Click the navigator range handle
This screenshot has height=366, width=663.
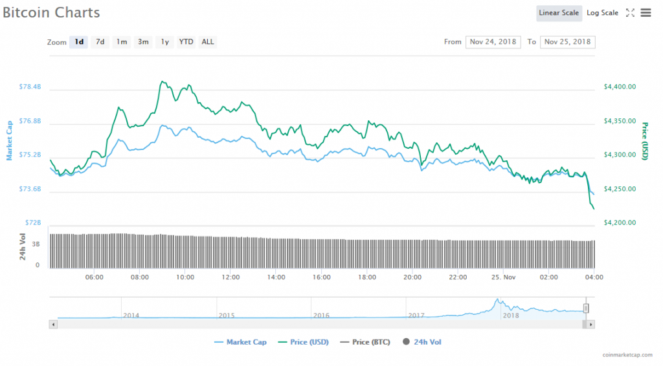pyautogui.click(x=586, y=308)
